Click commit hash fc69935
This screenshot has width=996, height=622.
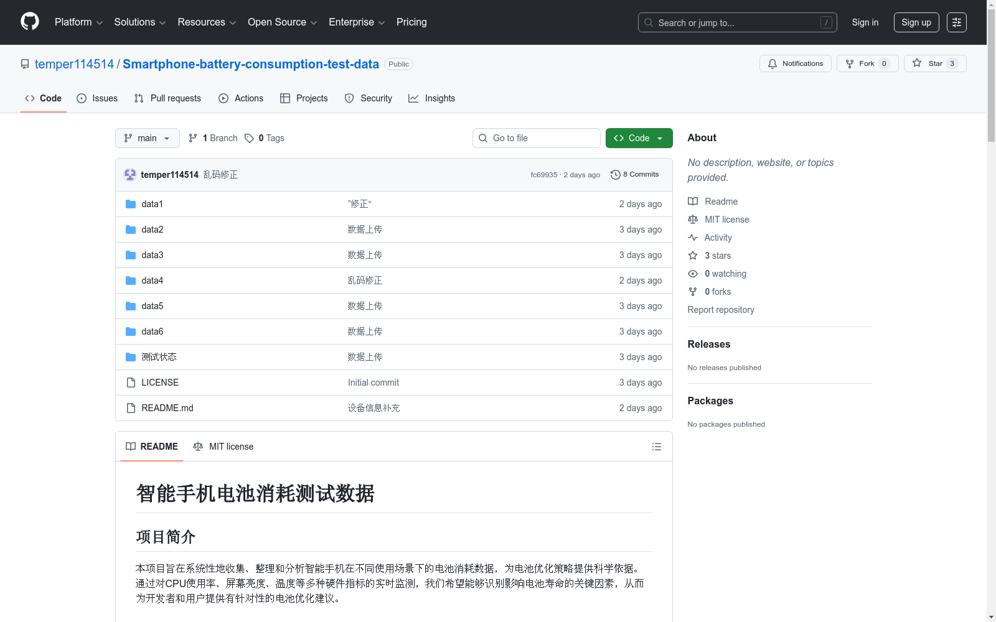pos(544,175)
